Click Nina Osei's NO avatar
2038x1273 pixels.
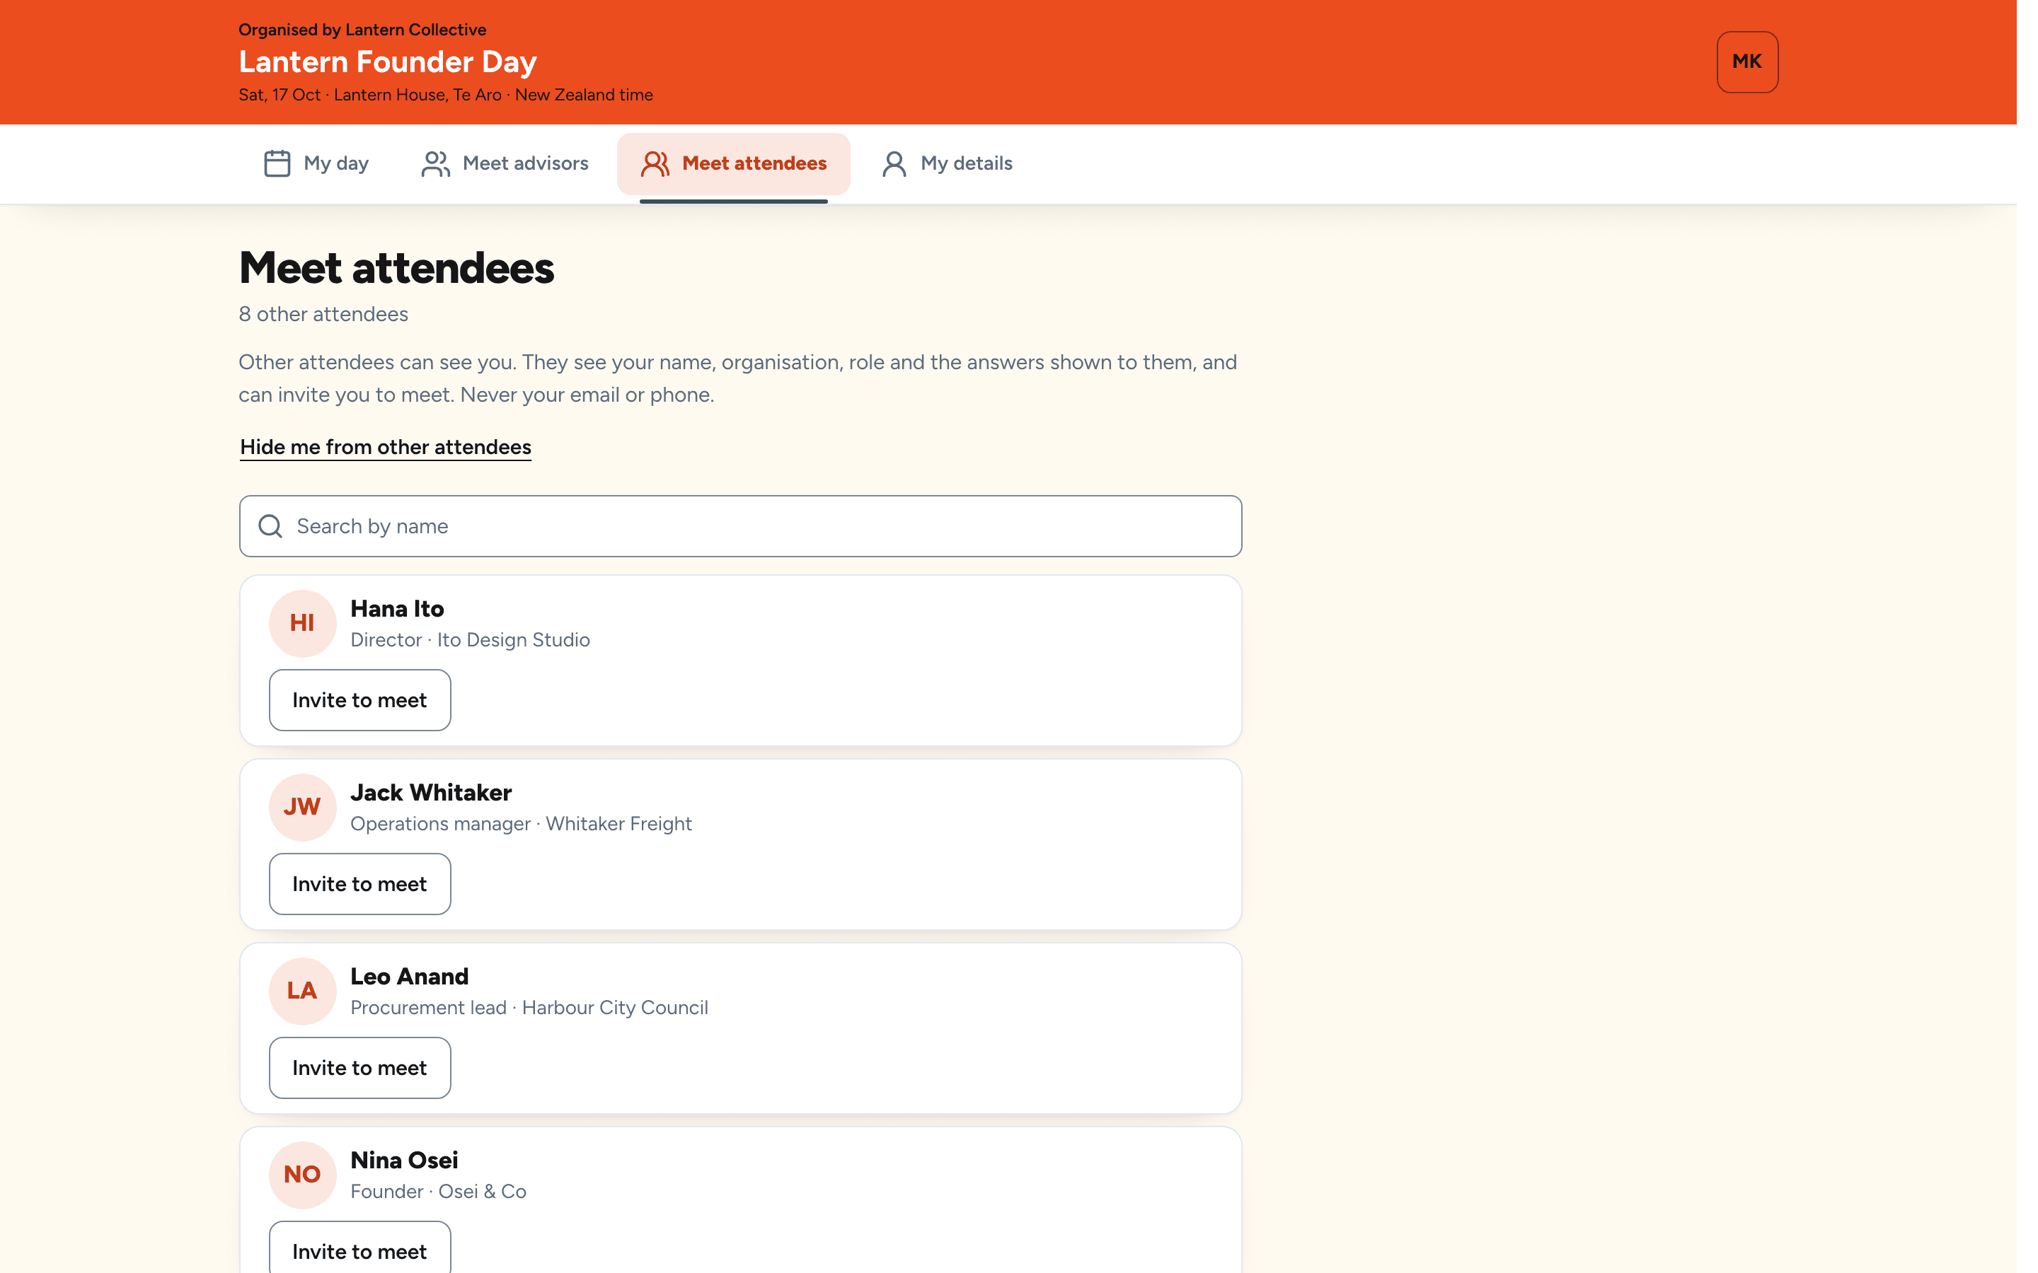[x=302, y=1175]
